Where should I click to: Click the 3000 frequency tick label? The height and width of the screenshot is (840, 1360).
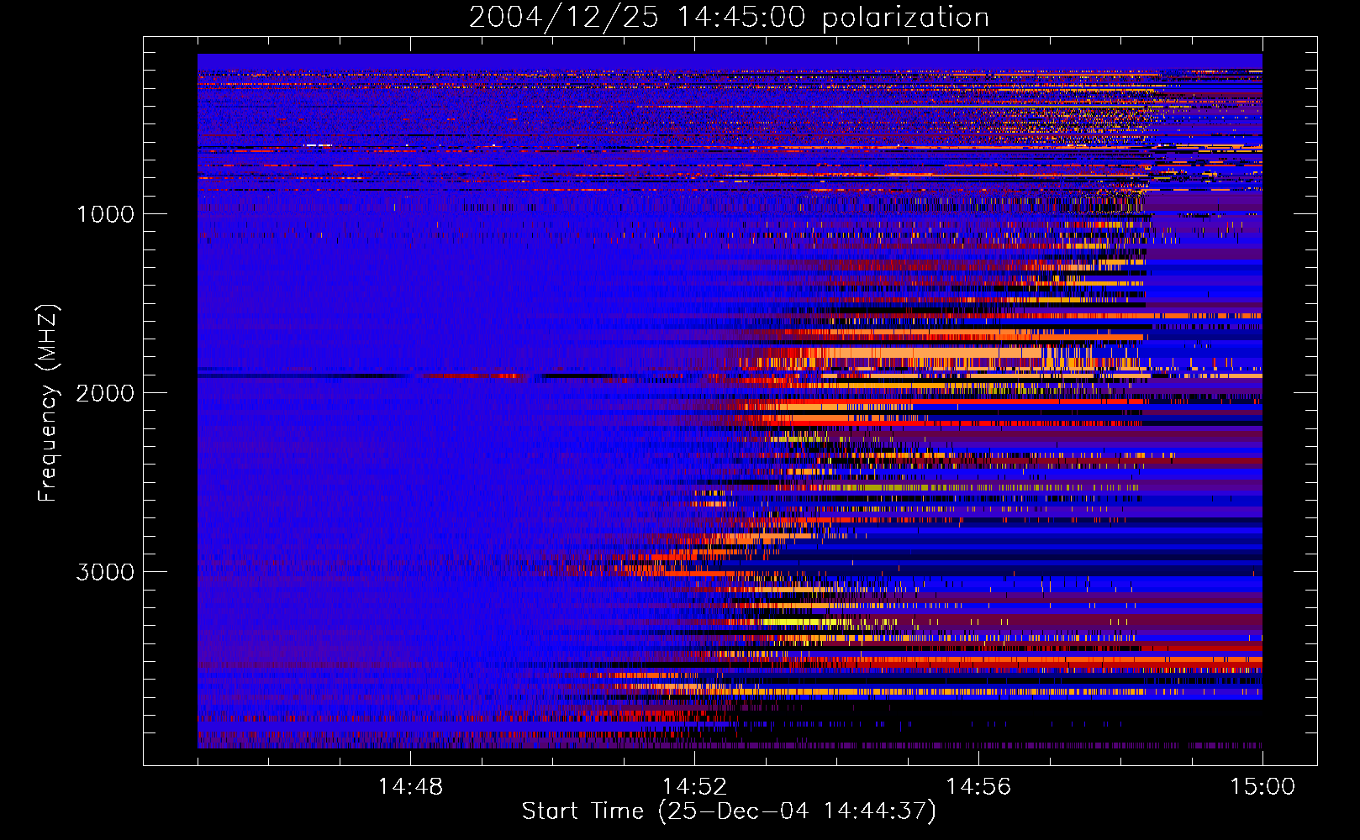click(x=105, y=572)
